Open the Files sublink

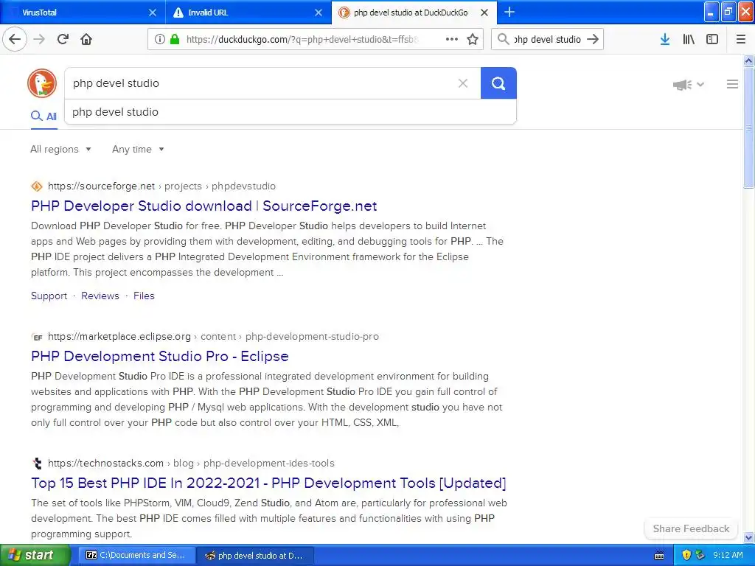tap(144, 296)
